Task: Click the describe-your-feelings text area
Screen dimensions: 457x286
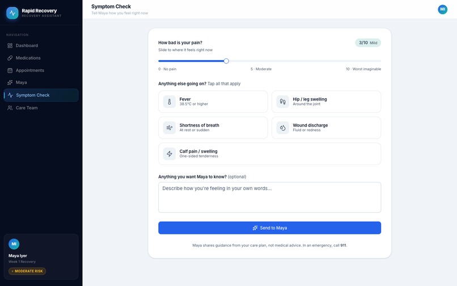Action: tap(269, 197)
